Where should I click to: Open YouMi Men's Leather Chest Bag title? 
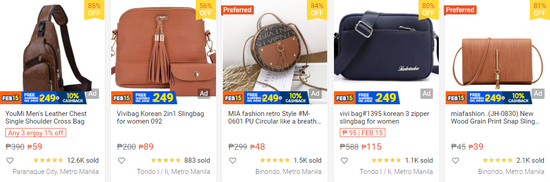coord(46,117)
